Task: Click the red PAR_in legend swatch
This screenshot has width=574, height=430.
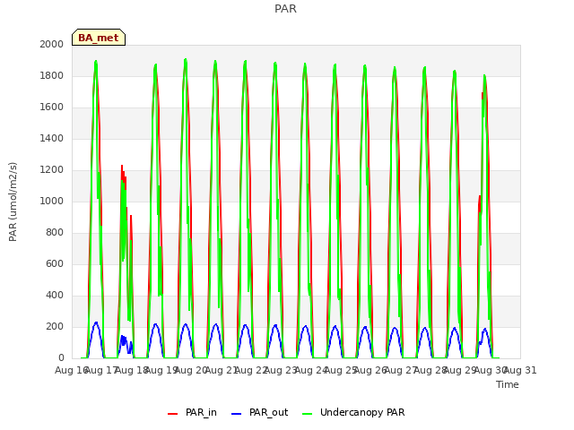Action: [172, 414]
